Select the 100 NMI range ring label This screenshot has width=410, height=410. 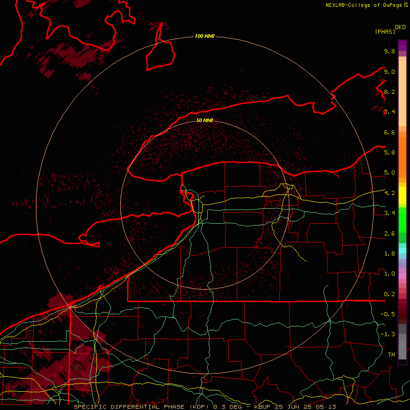pos(205,36)
